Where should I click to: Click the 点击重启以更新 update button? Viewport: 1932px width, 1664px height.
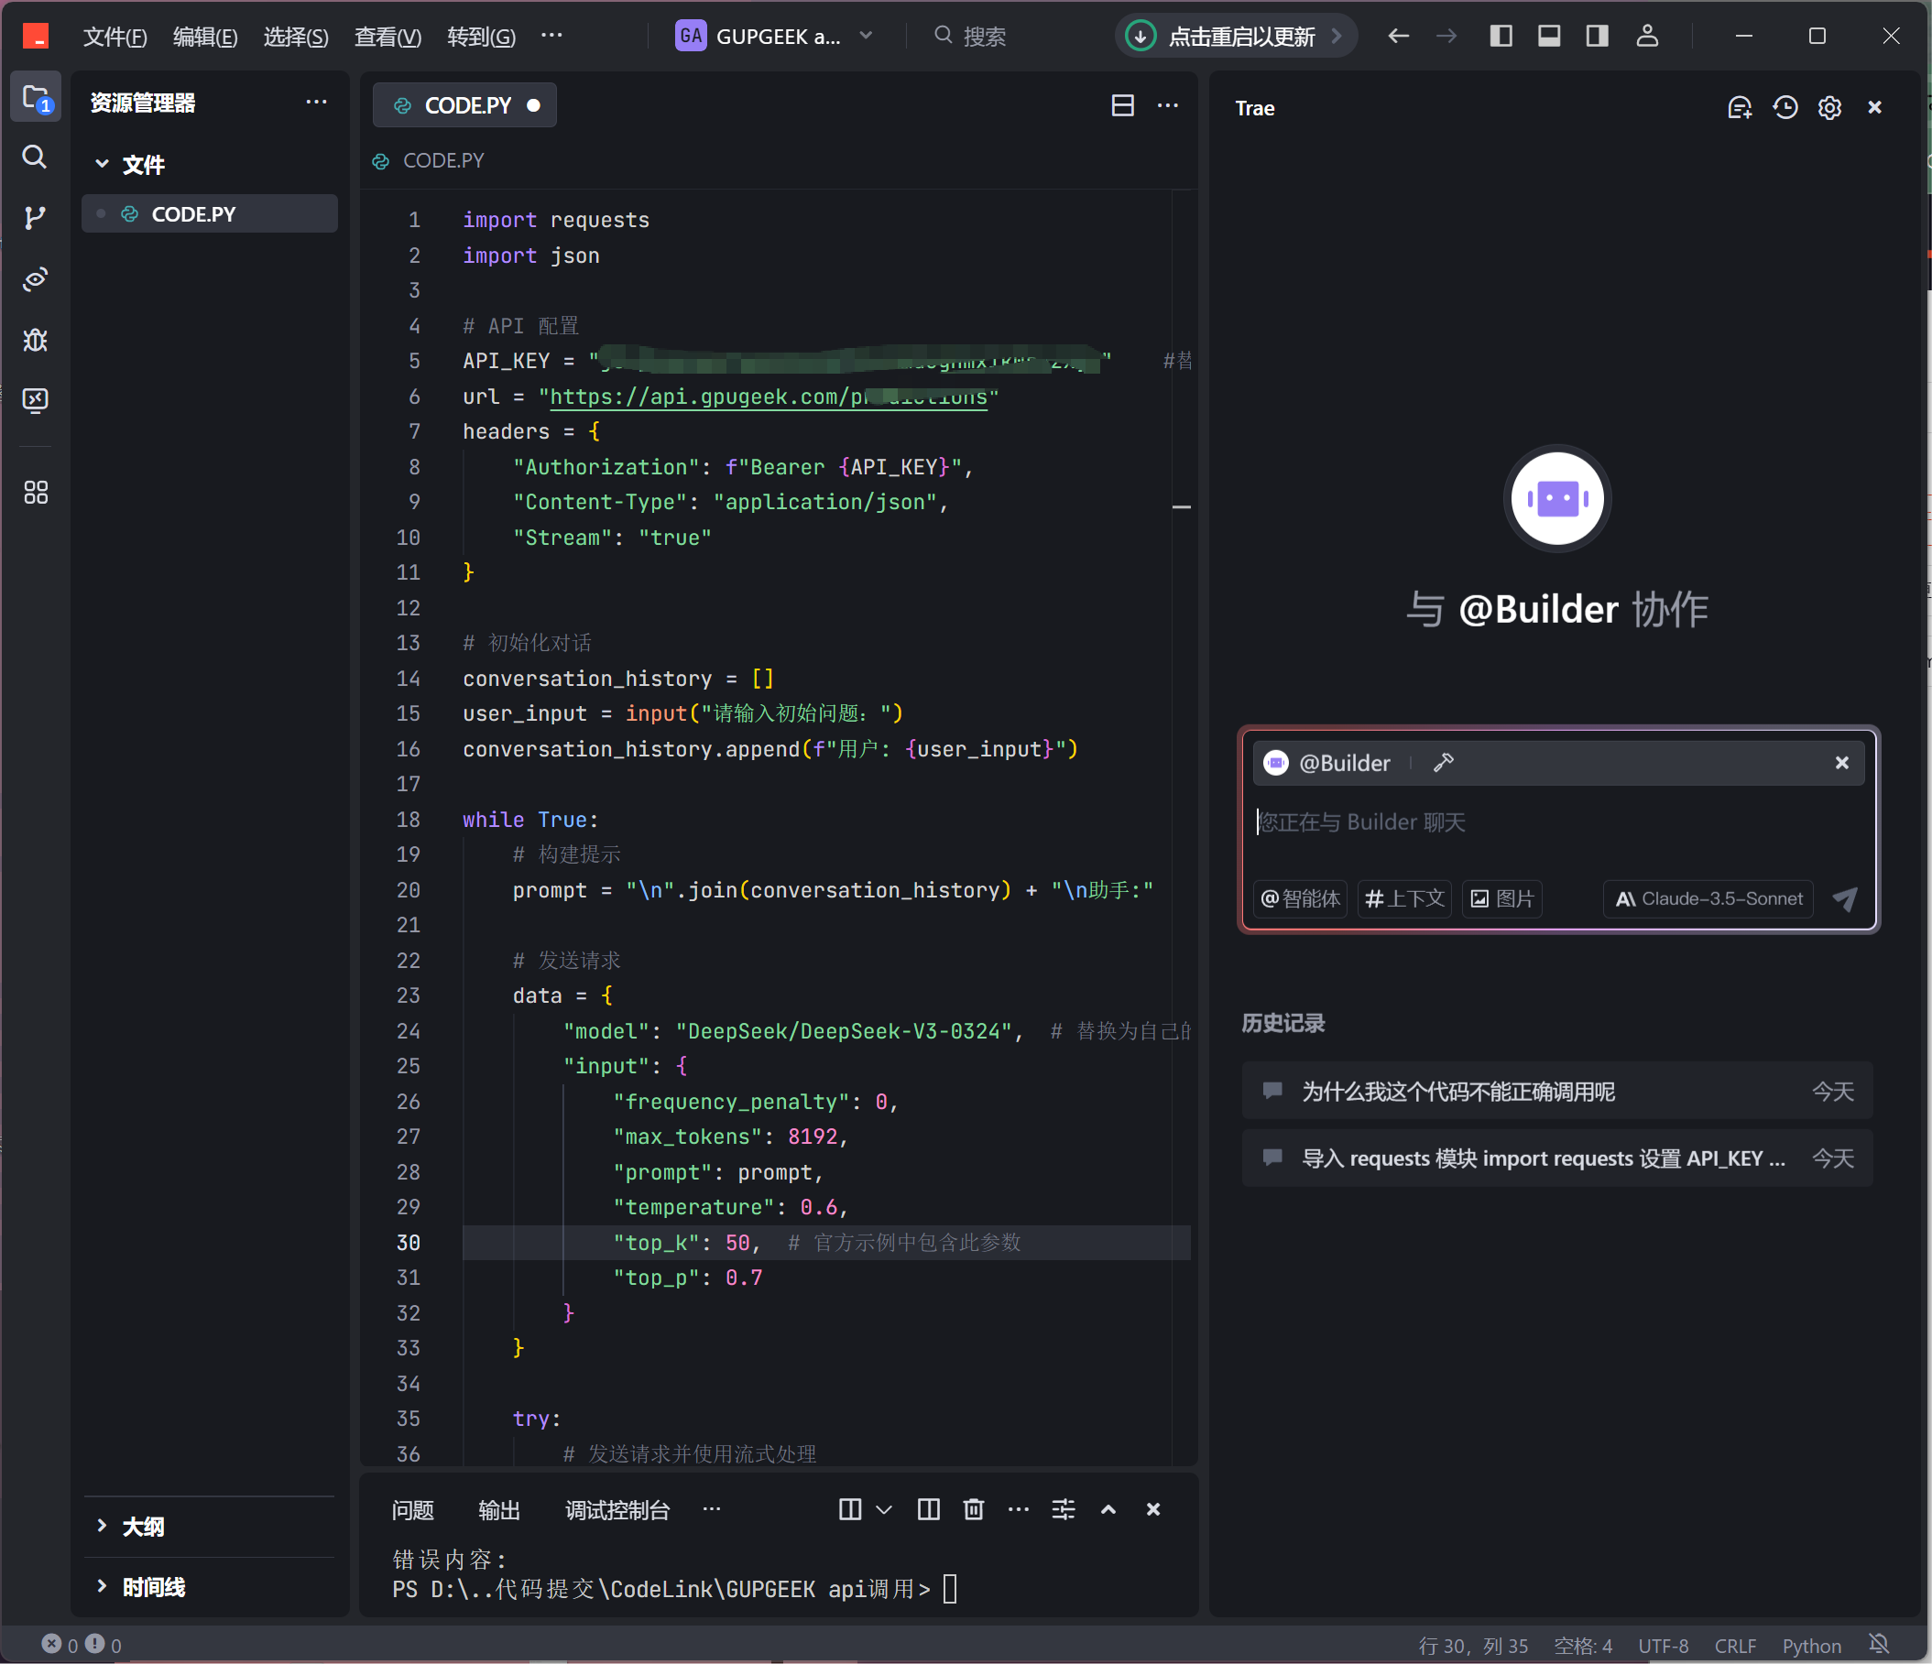click(1236, 37)
